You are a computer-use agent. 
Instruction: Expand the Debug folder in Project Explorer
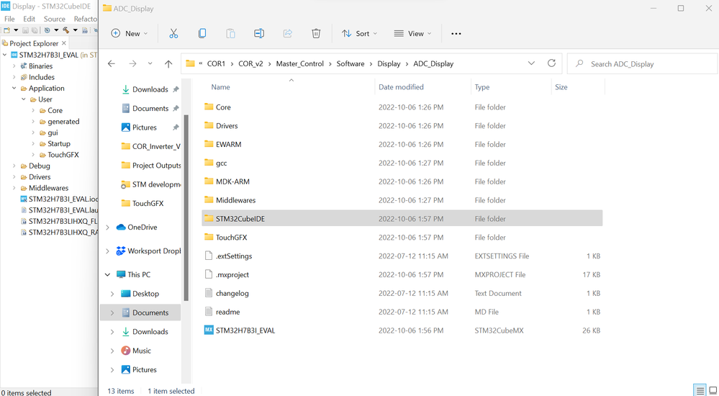pos(14,166)
